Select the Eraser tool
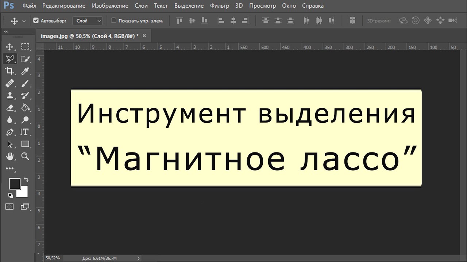 click(x=9, y=108)
